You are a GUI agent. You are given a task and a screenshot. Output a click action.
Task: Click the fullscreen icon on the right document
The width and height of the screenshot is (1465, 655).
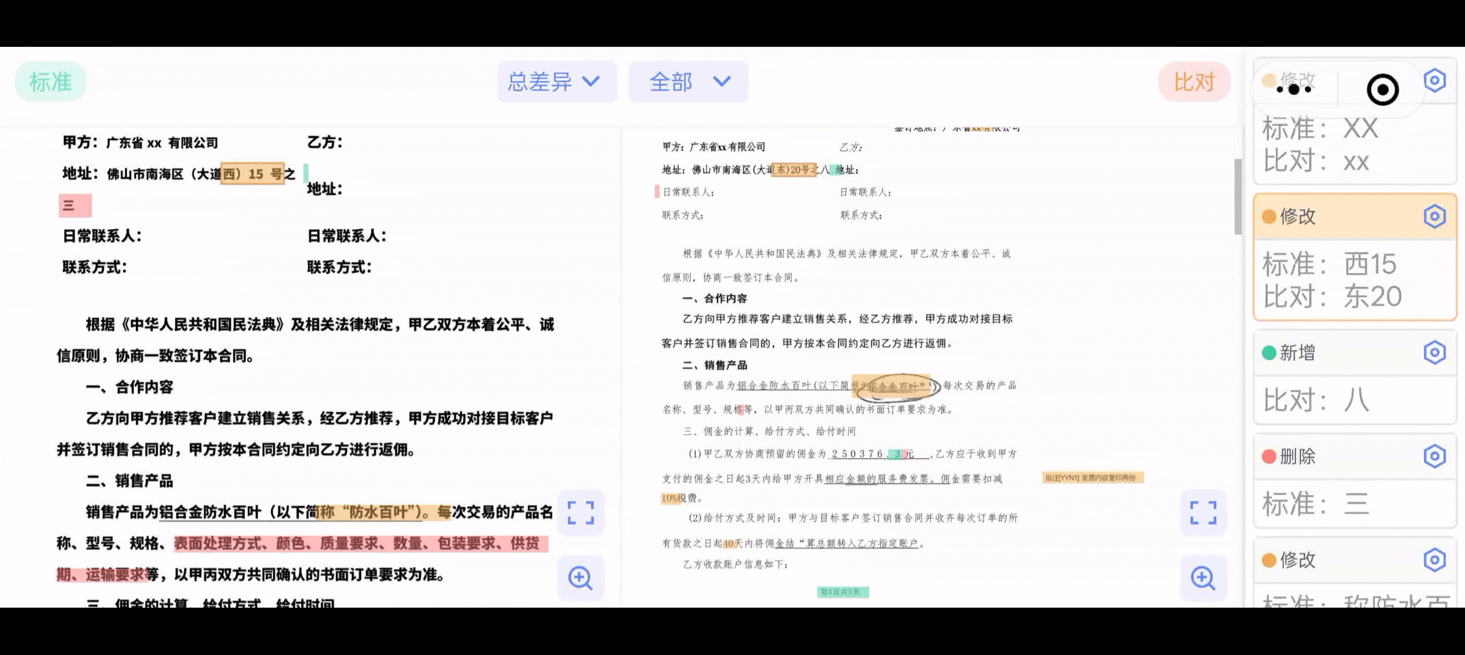[x=1203, y=513]
